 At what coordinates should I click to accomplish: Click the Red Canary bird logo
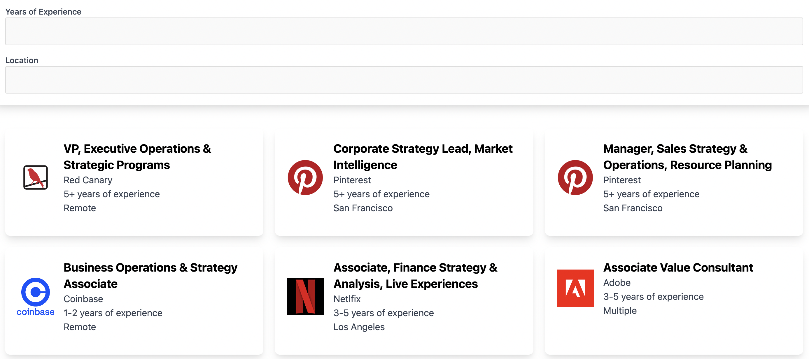click(x=36, y=177)
